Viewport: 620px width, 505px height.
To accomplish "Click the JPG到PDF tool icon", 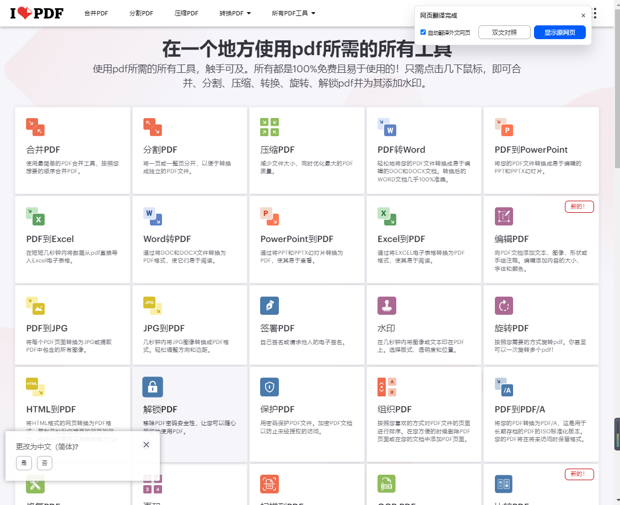I will click(153, 305).
